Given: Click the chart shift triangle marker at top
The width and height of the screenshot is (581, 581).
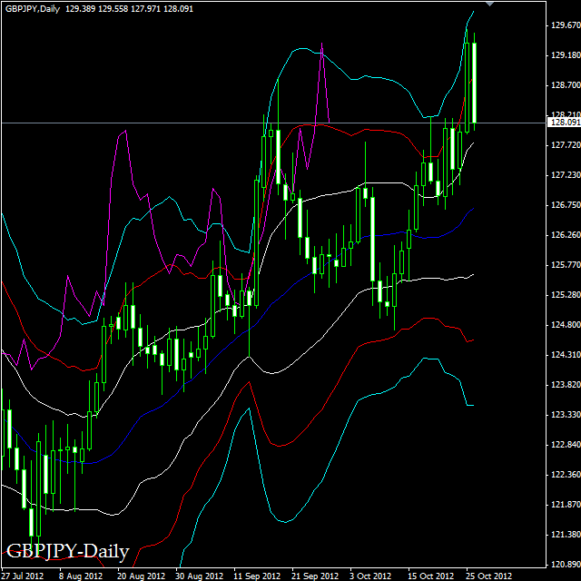Looking at the screenshot, I should [490, 4].
